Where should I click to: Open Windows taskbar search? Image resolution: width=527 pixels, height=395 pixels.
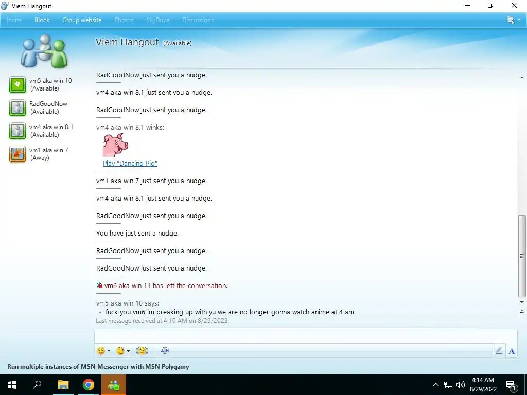click(x=37, y=385)
